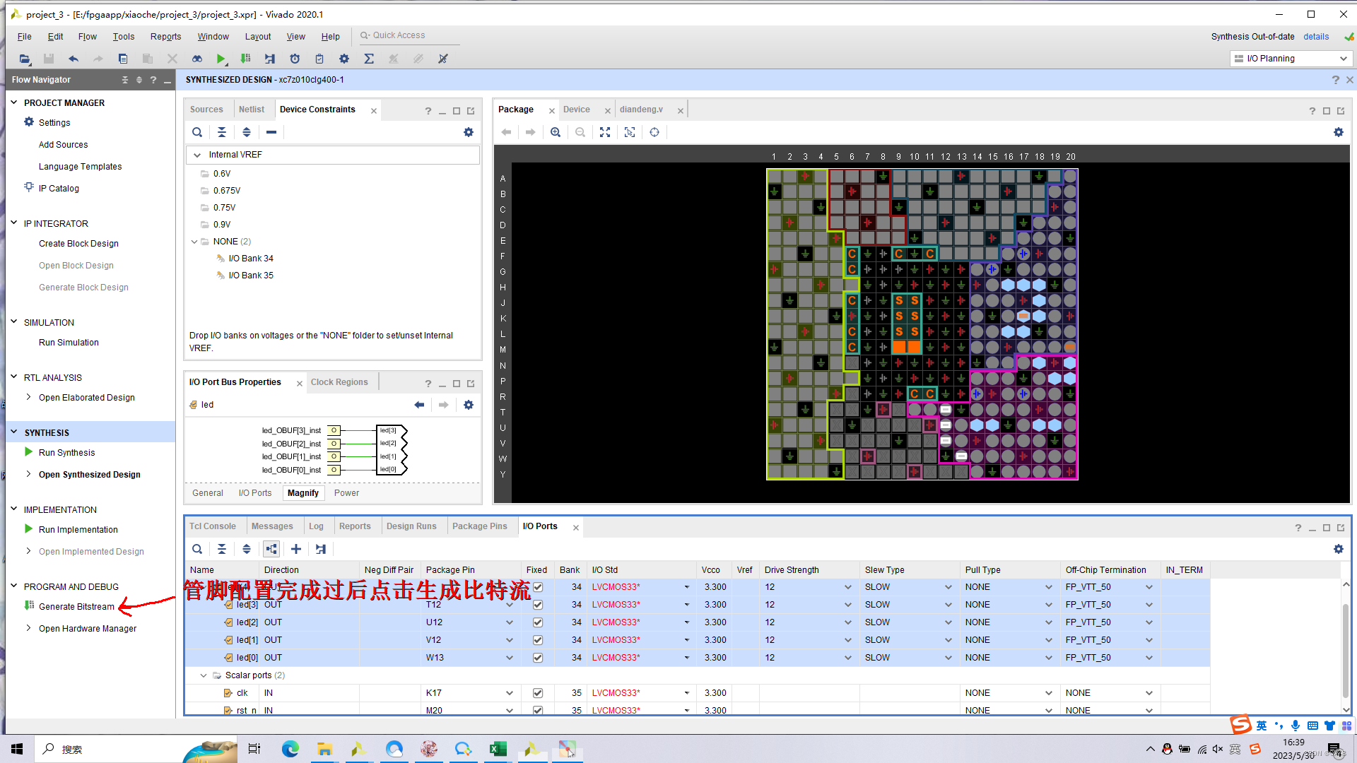Expand the Open Elaborated Design item
This screenshot has height=763, width=1357.
tap(28, 397)
